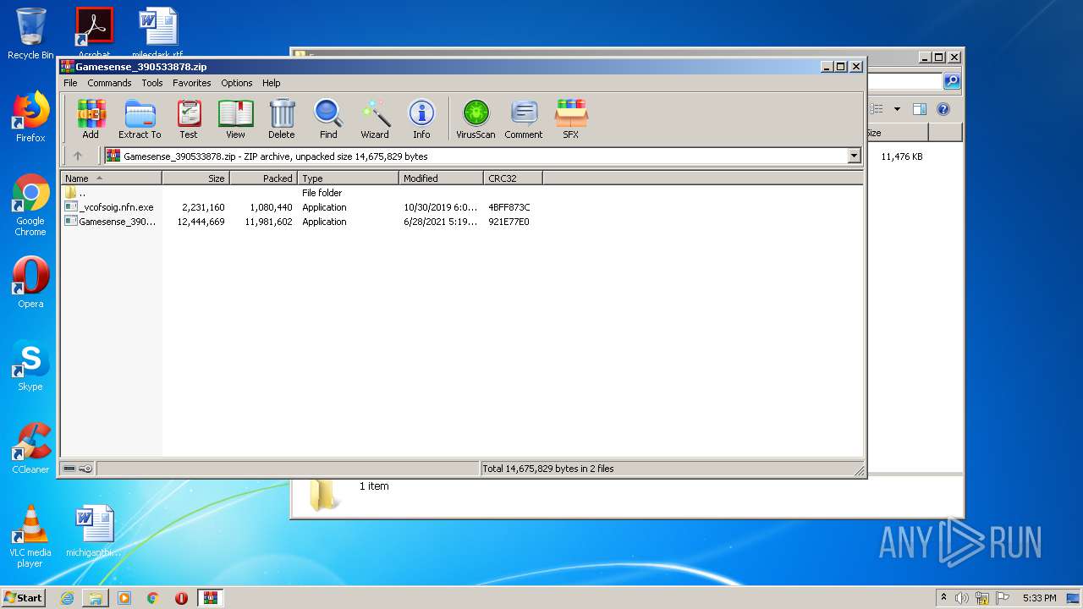Click the View file toolbar icon
1083x609 pixels.
[235, 118]
